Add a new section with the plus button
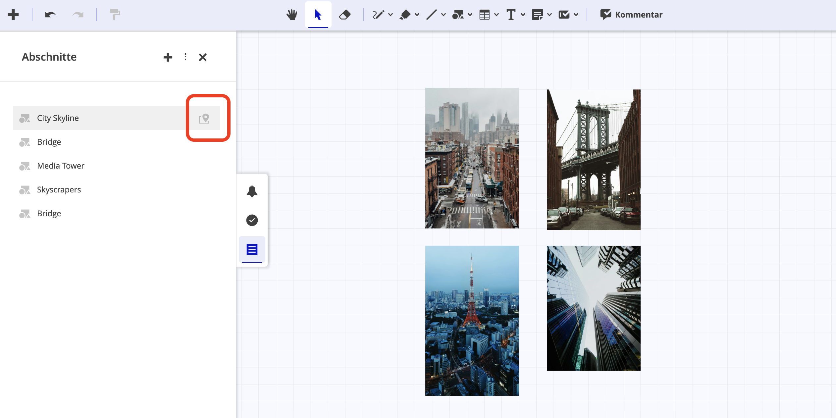836x418 pixels. [x=168, y=57]
